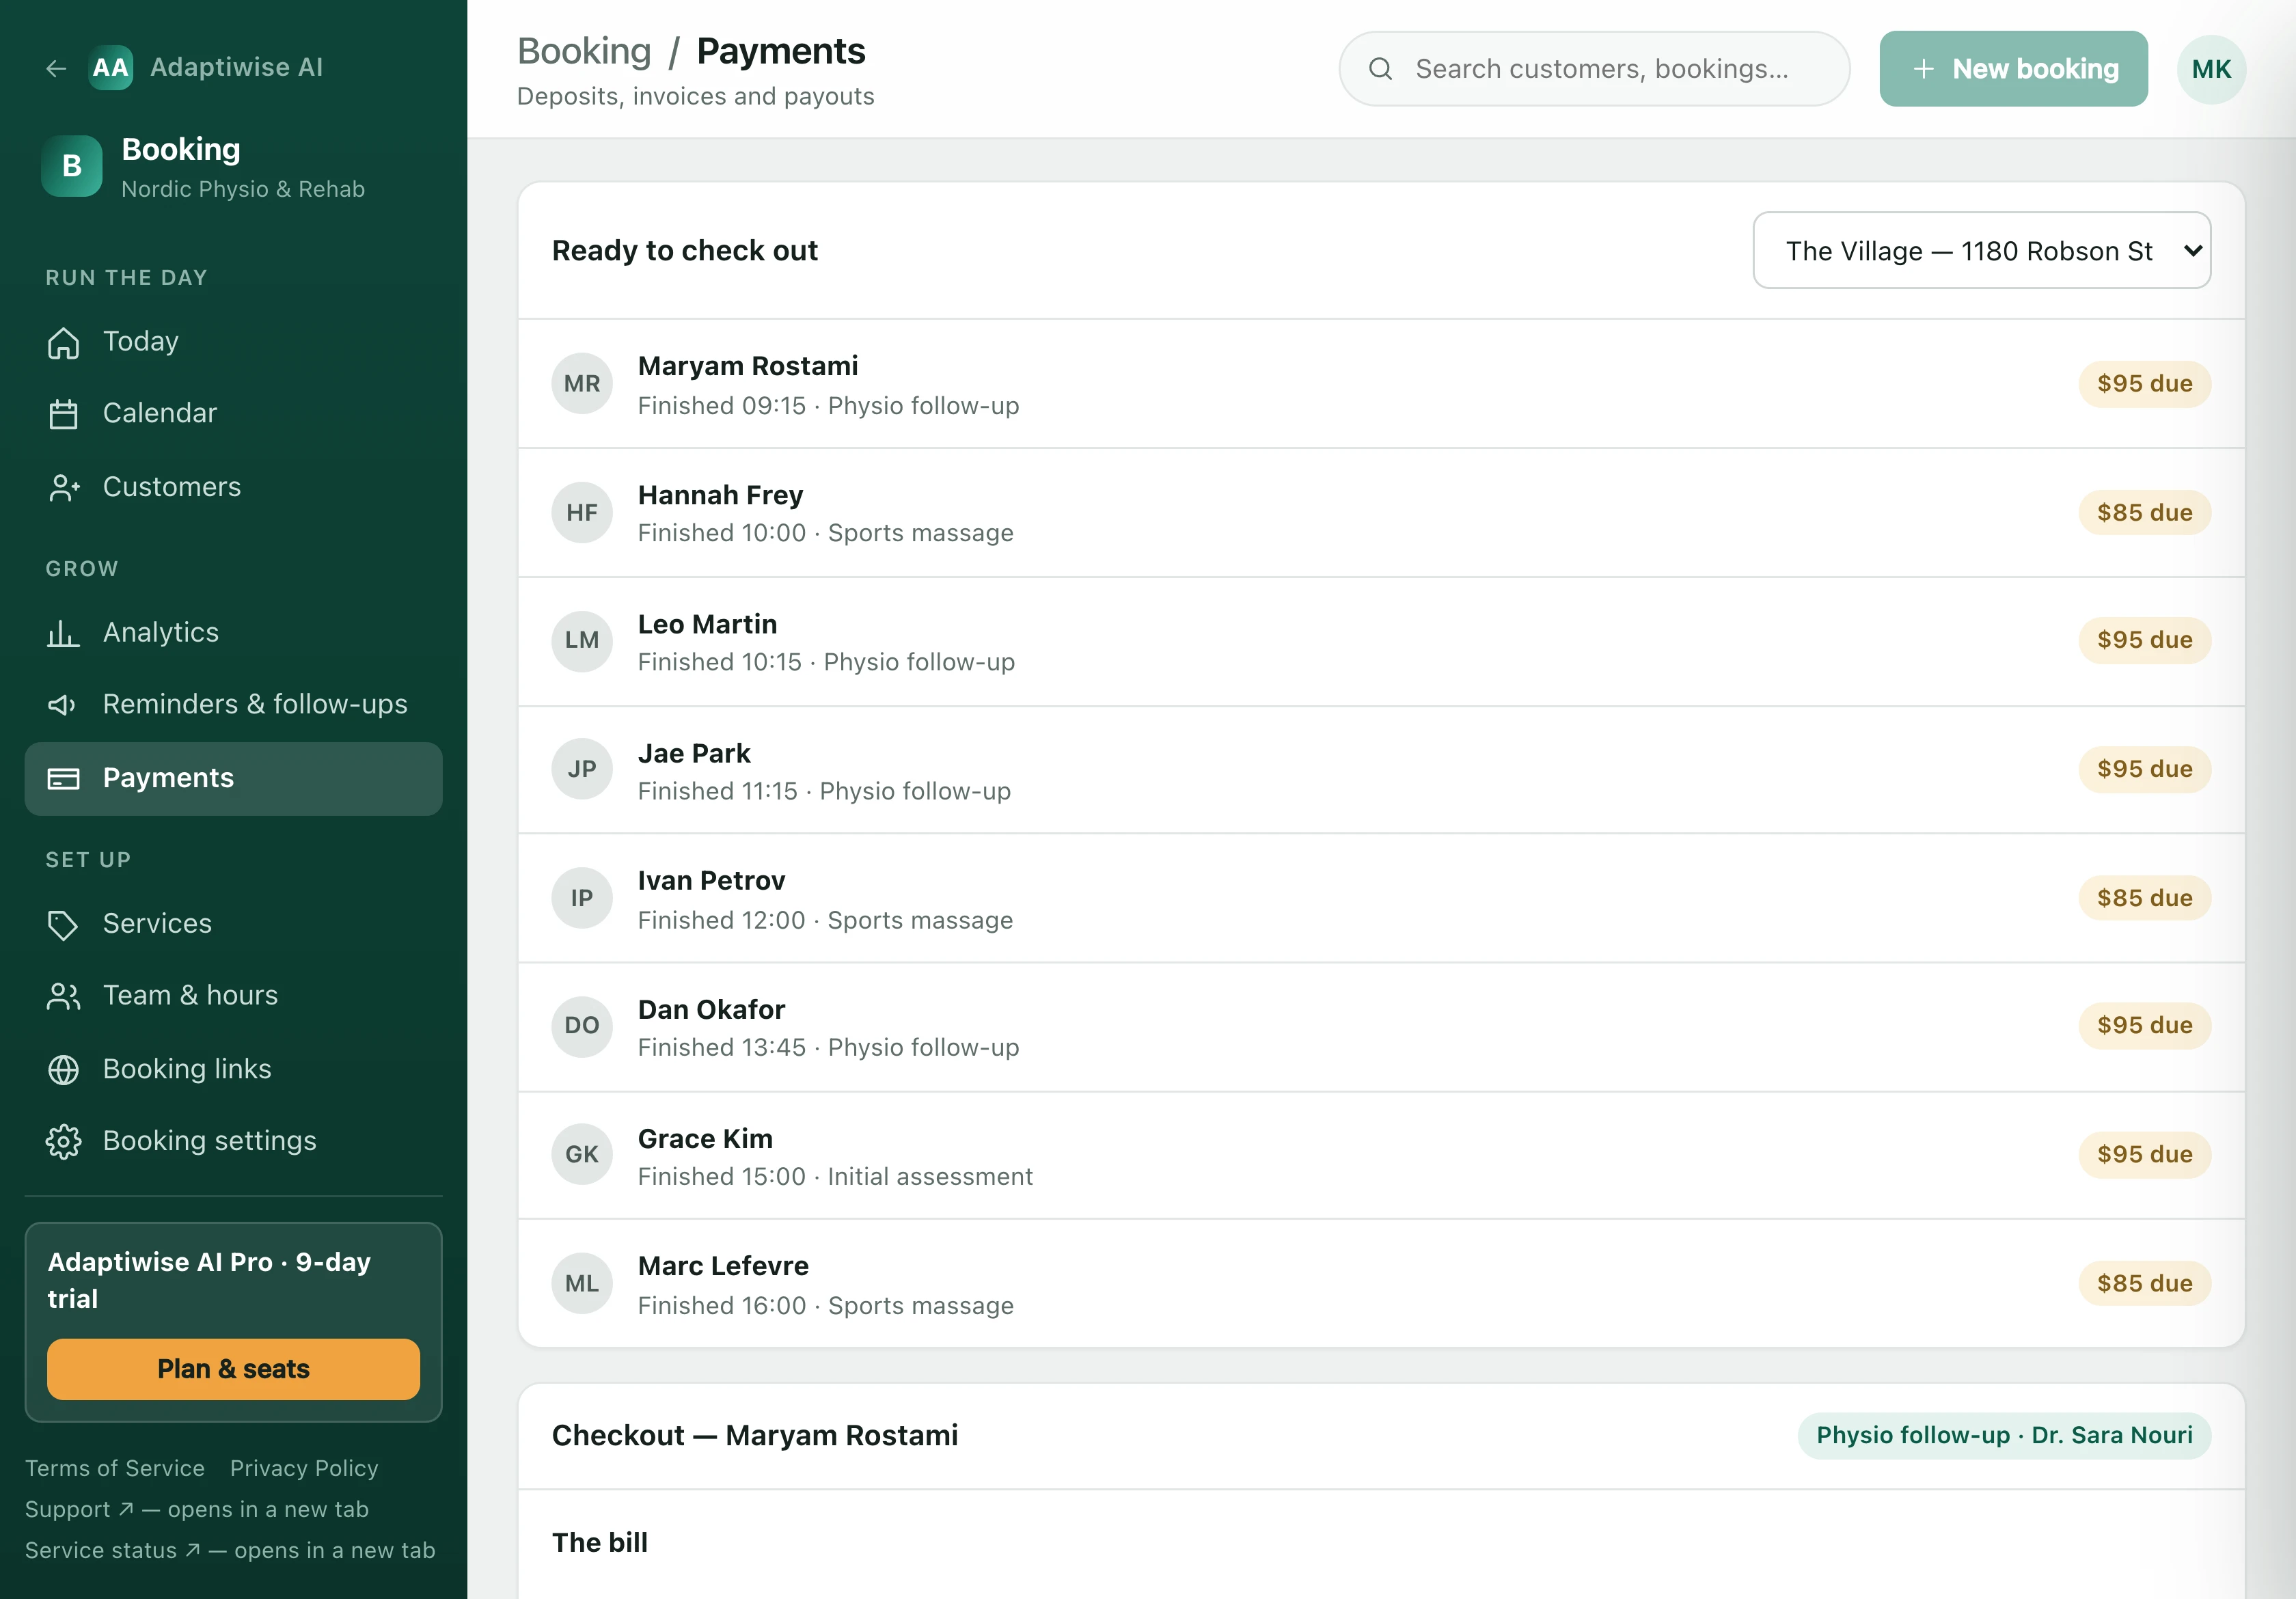Click the Payments card icon
Screen dimensions: 2296x1599
click(x=63, y=779)
